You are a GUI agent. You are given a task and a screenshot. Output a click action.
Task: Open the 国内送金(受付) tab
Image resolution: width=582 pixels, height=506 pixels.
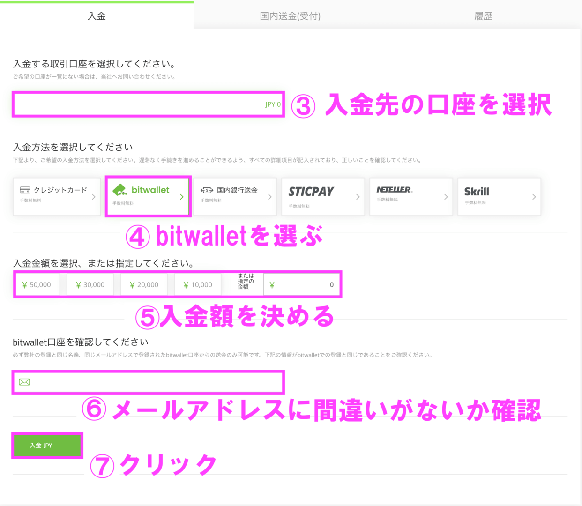point(290,16)
